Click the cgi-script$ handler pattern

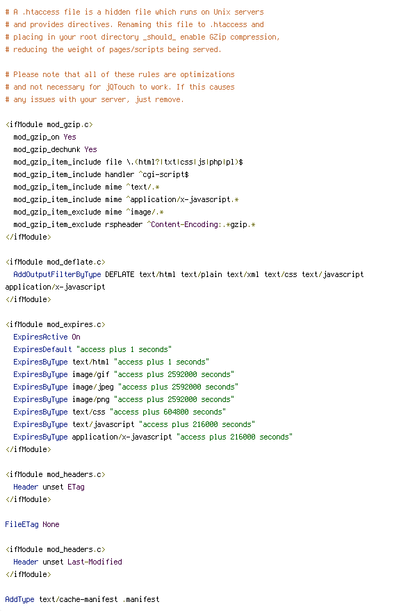pos(163,174)
